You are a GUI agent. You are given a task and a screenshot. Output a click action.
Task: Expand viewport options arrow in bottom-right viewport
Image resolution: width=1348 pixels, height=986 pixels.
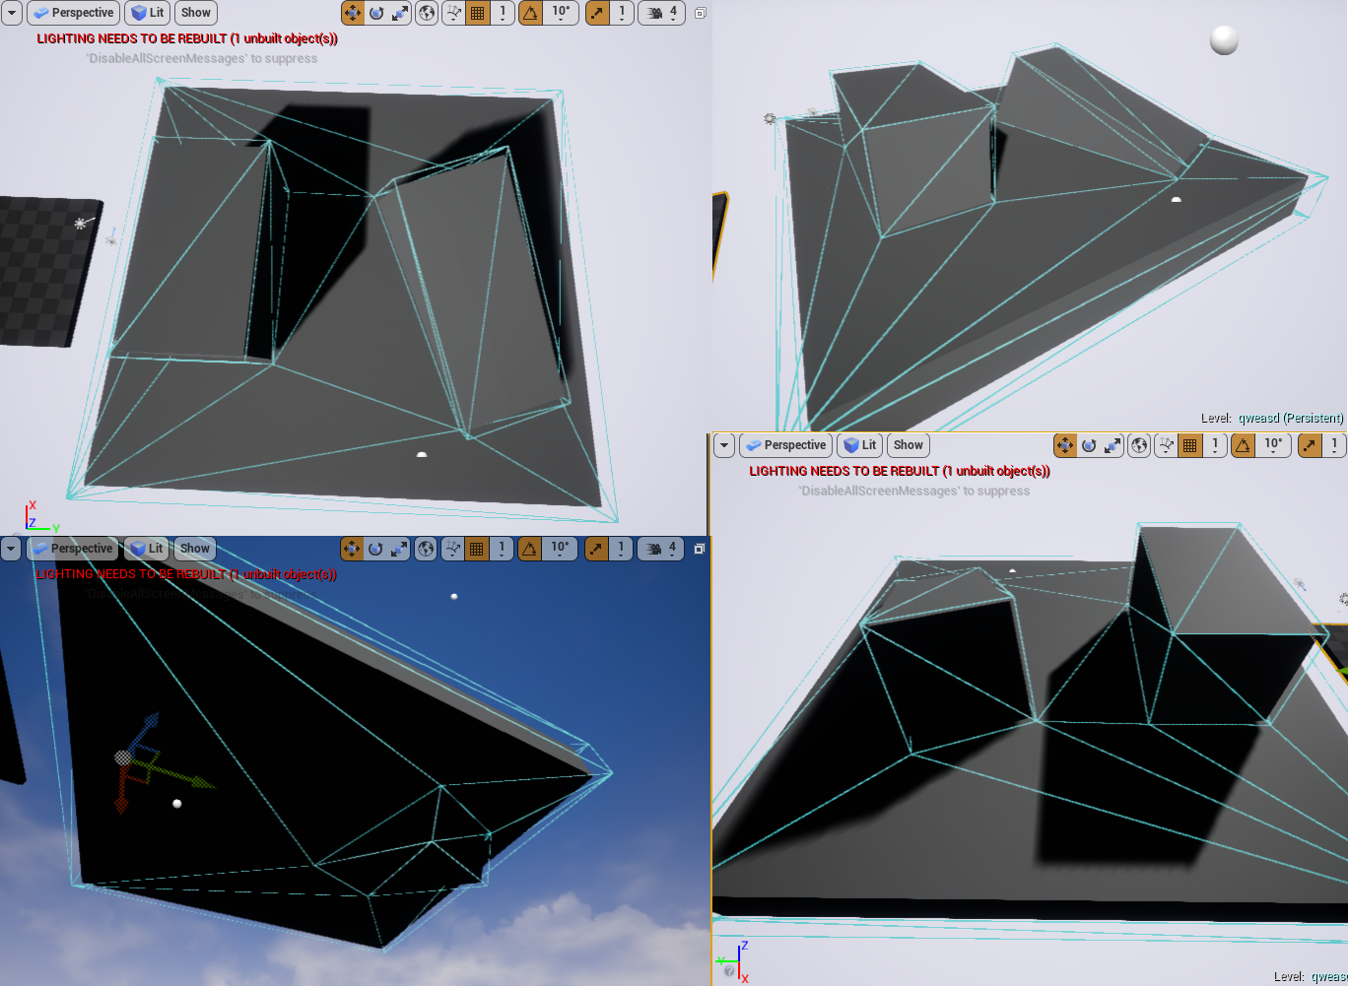(x=724, y=445)
